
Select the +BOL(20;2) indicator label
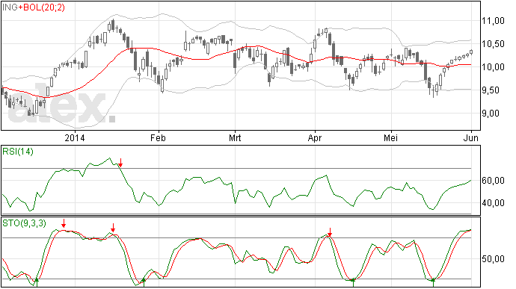(x=41, y=7)
